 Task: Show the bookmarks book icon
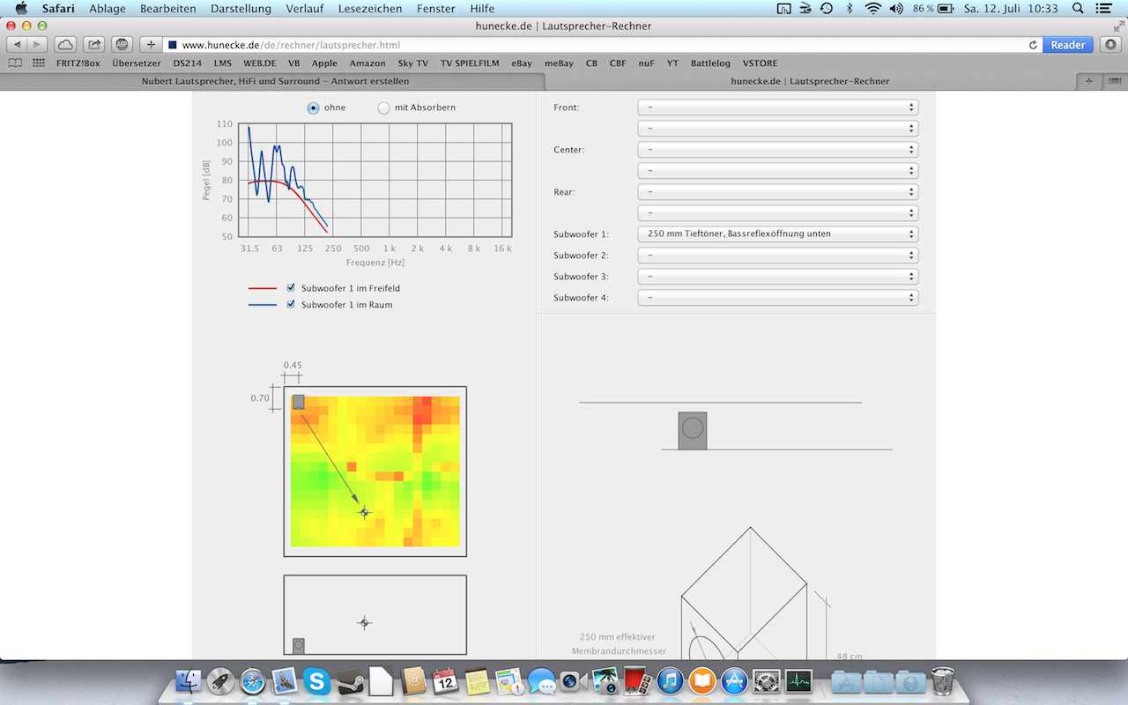tap(15, 63)
